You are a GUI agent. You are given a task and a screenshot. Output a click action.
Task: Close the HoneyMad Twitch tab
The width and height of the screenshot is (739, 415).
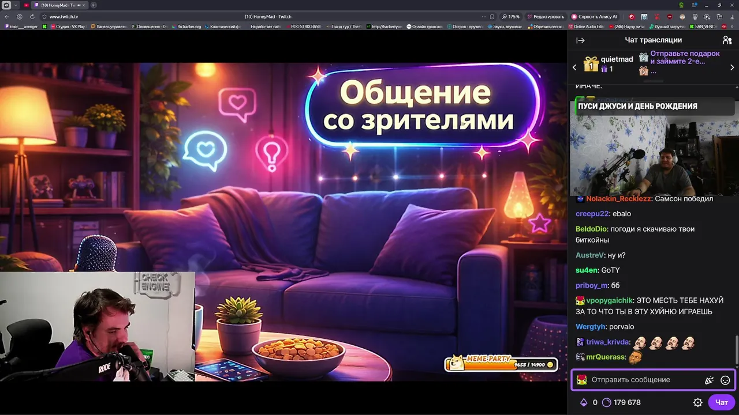pos(85,5)
